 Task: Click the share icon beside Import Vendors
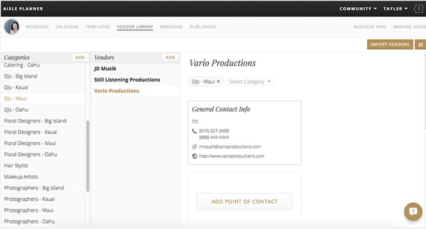(421, 45)
